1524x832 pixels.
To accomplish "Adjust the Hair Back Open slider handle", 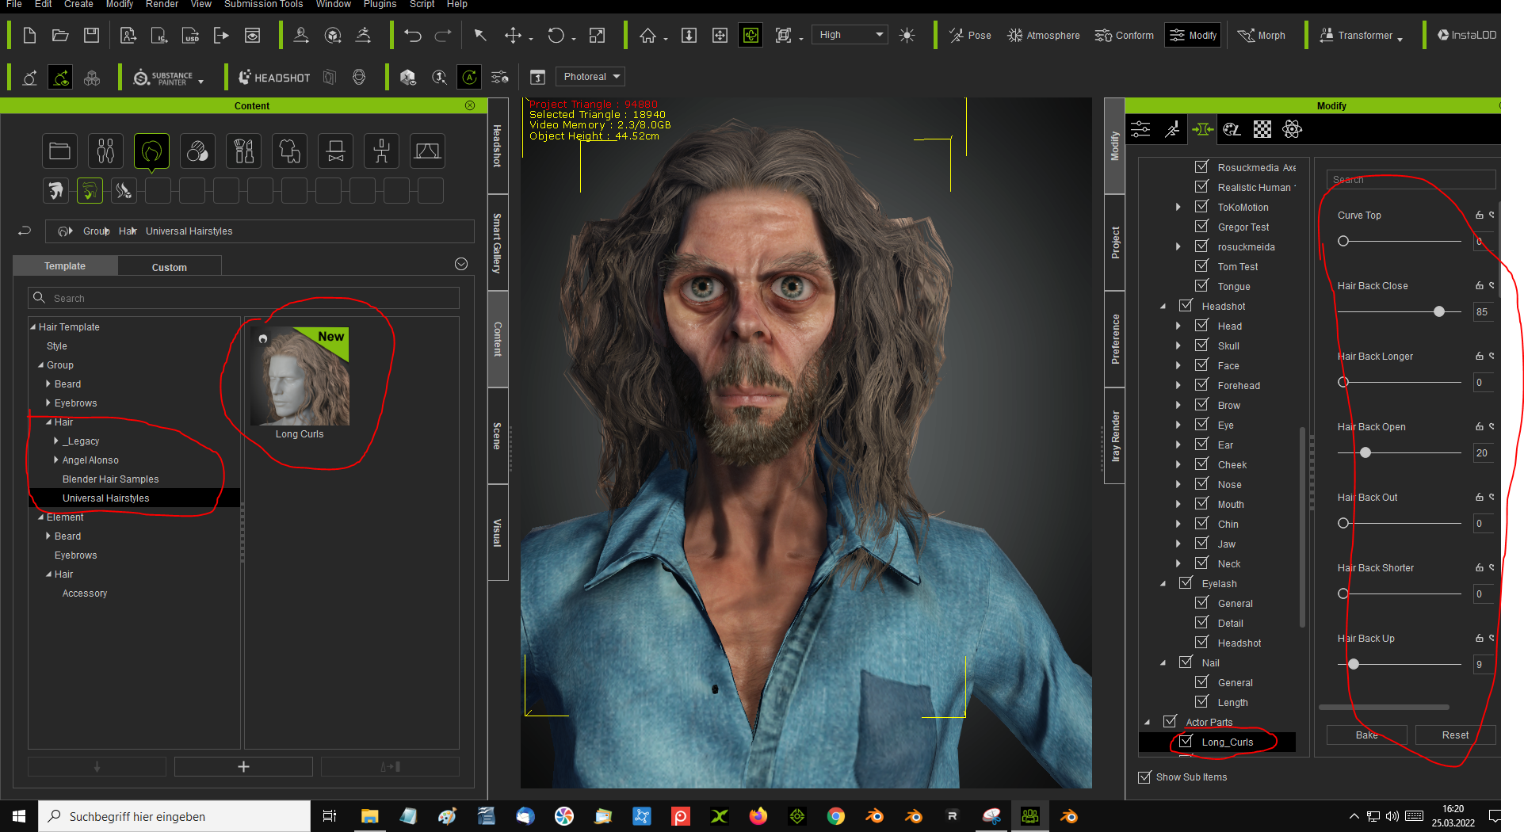I will pyautogui.click(x=1365, y=452).
